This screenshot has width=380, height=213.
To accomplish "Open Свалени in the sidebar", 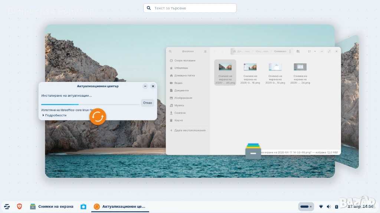I will [180, 113].
